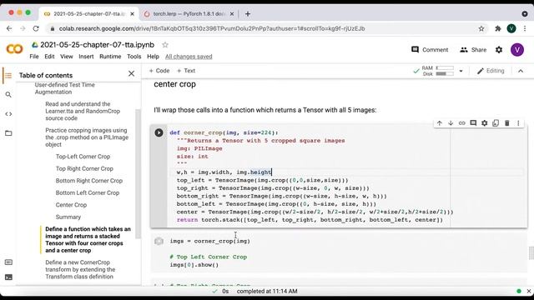Click the Comment button
The height and width of the screenshot is (300, 534).
430,50
